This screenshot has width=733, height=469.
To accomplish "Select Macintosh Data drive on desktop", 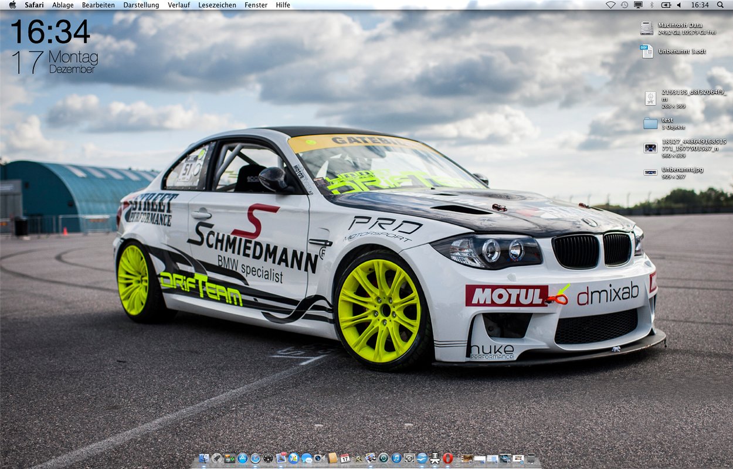I will pos(646,28).
